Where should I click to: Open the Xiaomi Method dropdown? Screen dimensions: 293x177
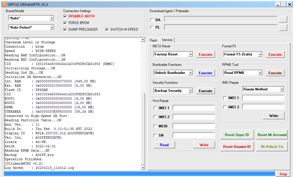point(282,89)
